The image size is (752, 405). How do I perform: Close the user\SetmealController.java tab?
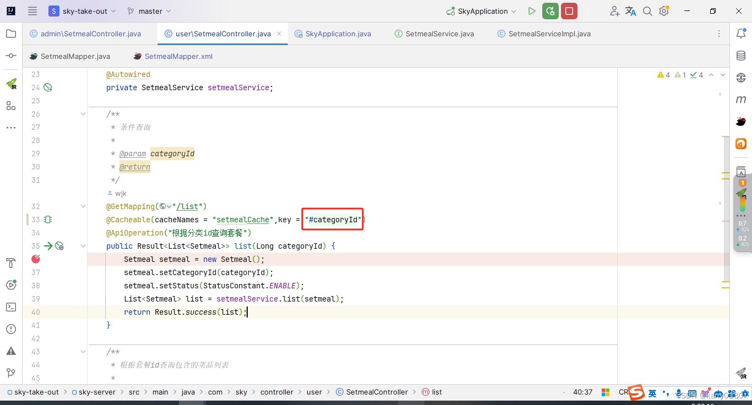[280, 33]
